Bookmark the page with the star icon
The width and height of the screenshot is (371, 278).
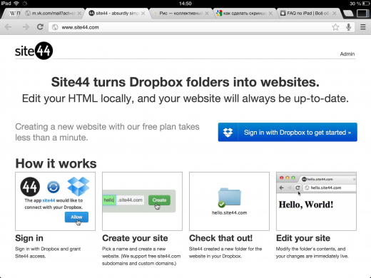(335, 27)
